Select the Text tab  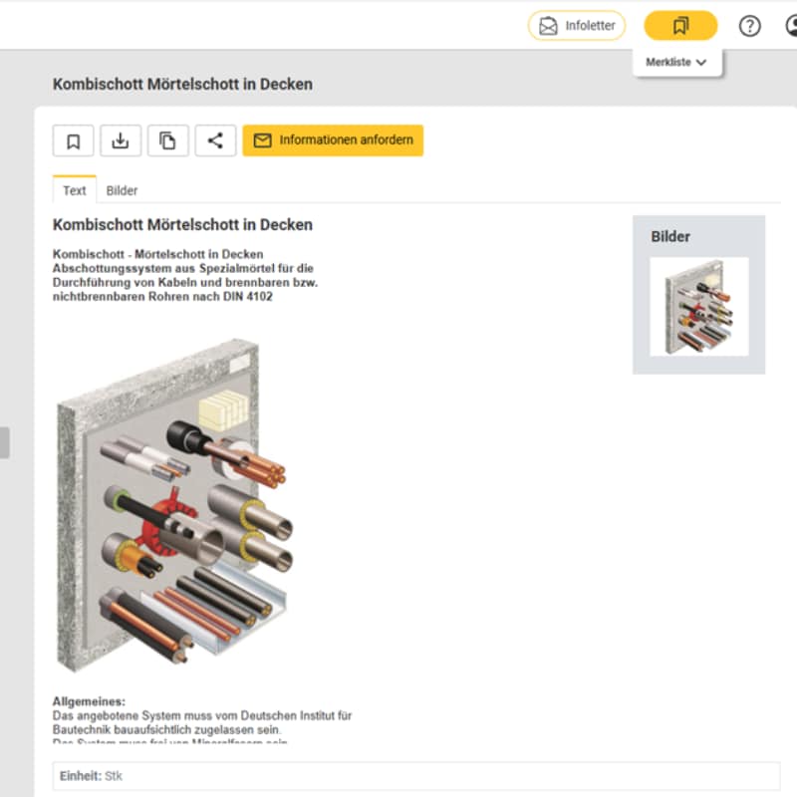point(74,190)
